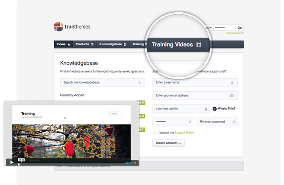Tick the accept Support Policy checkbox
Screen dimensions: 284x185
click(154, 133)
